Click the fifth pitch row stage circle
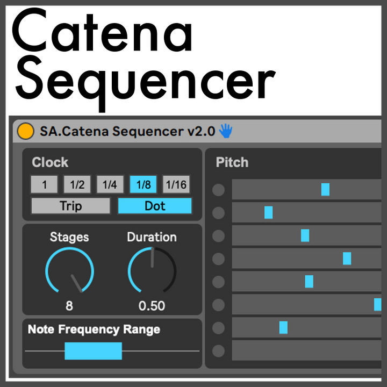 point(218,282)
